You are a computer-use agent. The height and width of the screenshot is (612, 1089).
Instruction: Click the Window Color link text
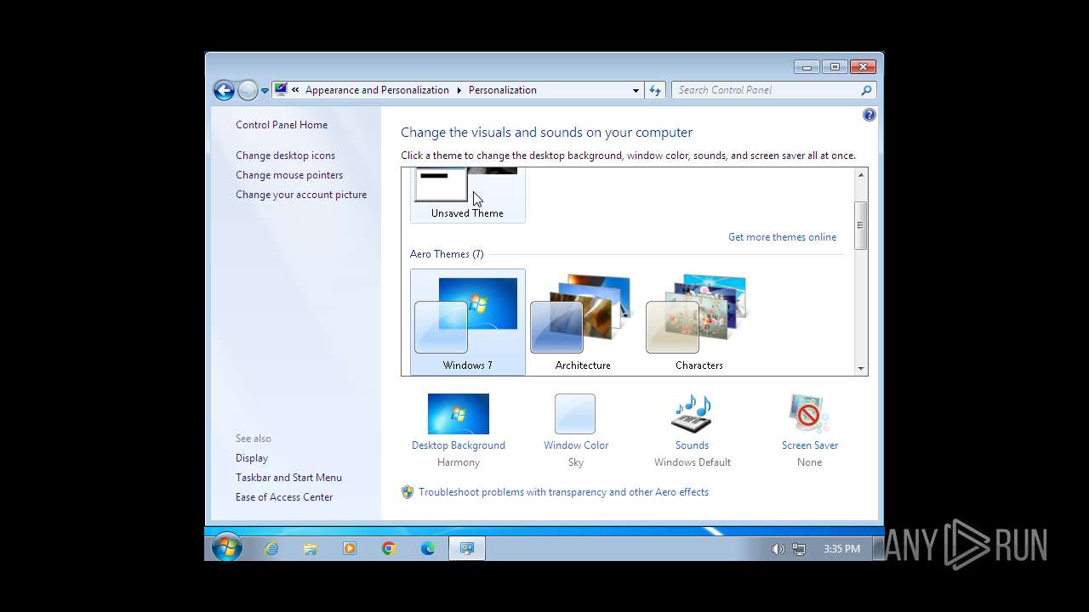(576, 445)
